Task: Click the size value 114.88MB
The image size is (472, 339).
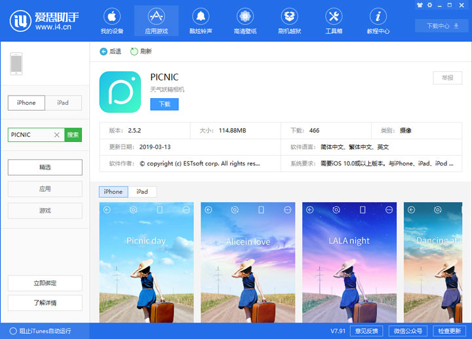Action: (x=232, y=130)
